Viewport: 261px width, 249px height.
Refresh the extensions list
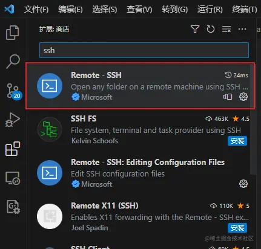pos(211,29)
